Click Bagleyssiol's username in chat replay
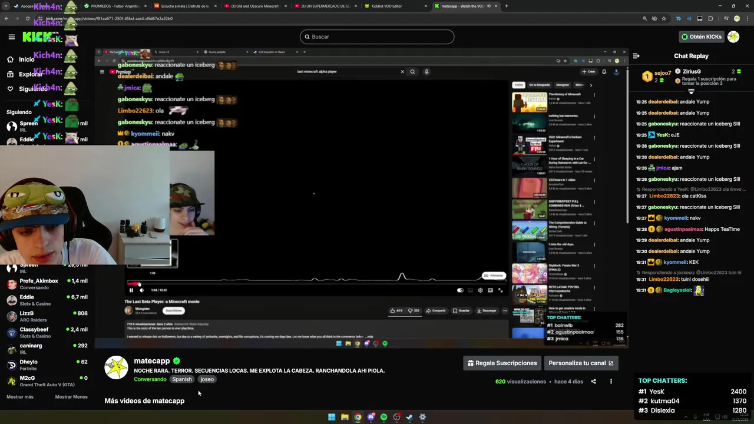754x424 pixels. point(678,290)
